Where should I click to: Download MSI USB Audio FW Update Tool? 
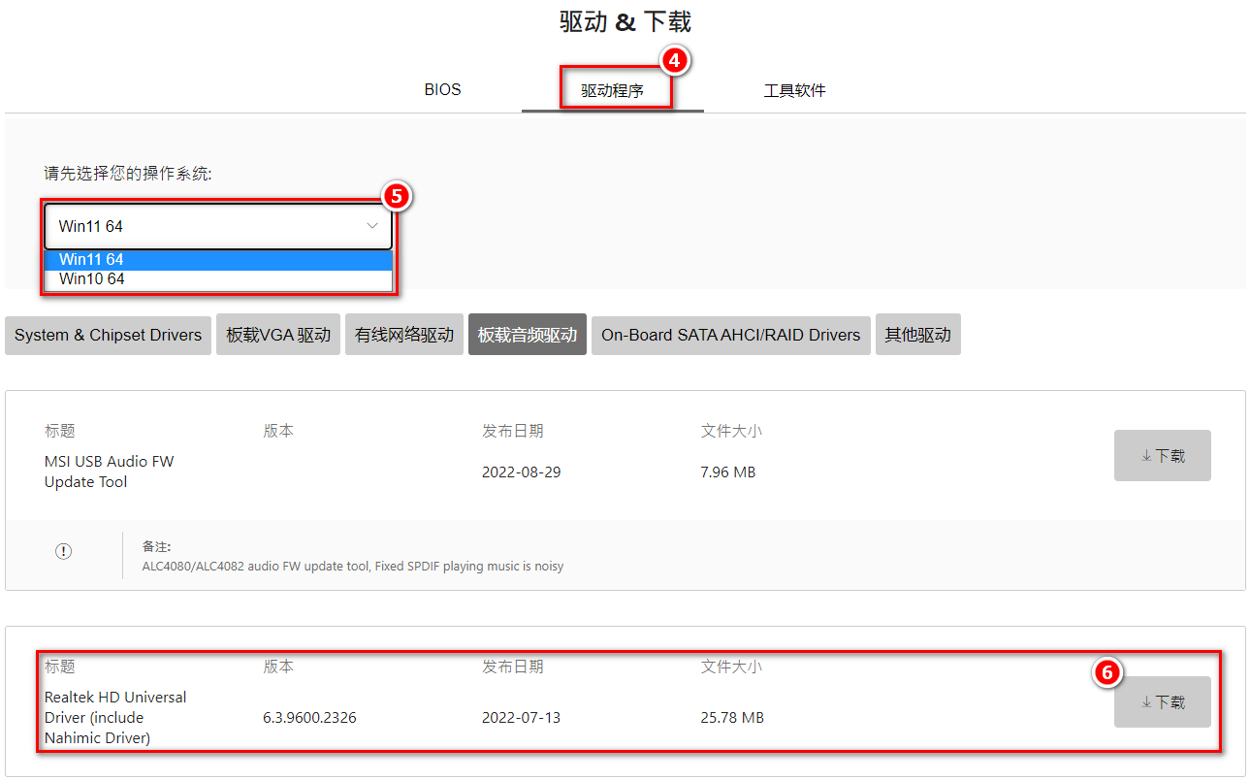point(1162,456)
